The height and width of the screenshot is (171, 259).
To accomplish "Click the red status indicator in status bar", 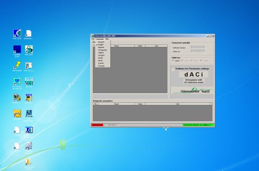I will pos(97,125).
